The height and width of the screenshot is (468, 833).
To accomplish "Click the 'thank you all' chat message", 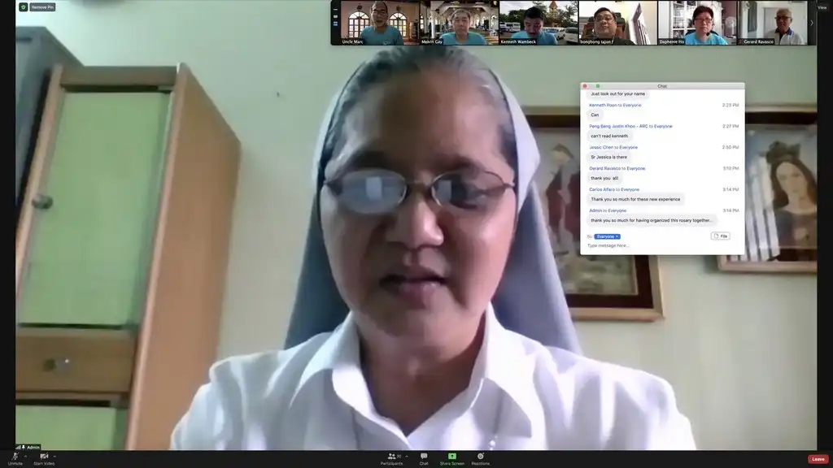I will click(604, 178).
